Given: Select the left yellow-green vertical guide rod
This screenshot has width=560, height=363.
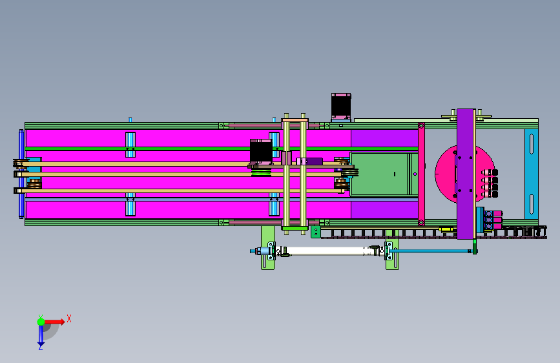Looking at the screenshot, I should (x=286, y=174).
